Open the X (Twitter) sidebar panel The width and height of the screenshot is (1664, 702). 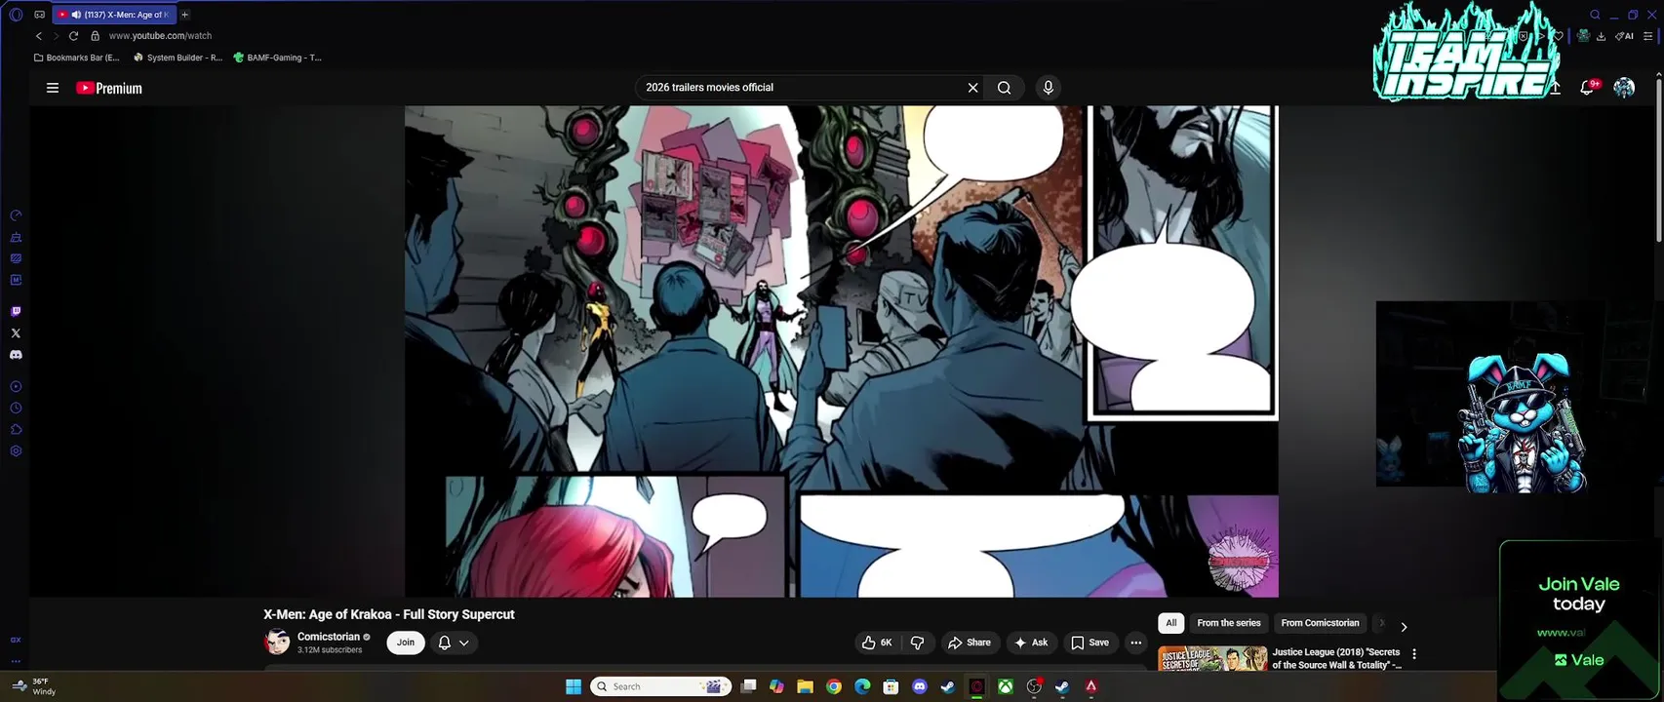tap(16, 333)
